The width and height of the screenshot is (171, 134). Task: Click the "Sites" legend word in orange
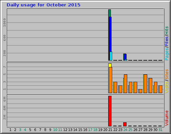(167, 74)
